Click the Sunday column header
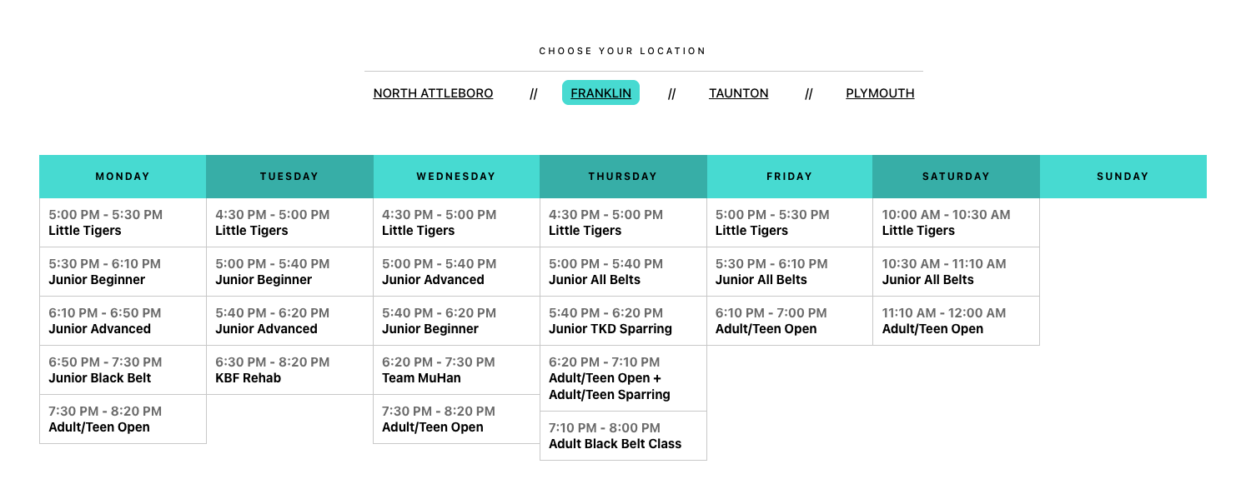Screen dimensions: 1246x504 pyautogui.click(x=1123, y=177)
